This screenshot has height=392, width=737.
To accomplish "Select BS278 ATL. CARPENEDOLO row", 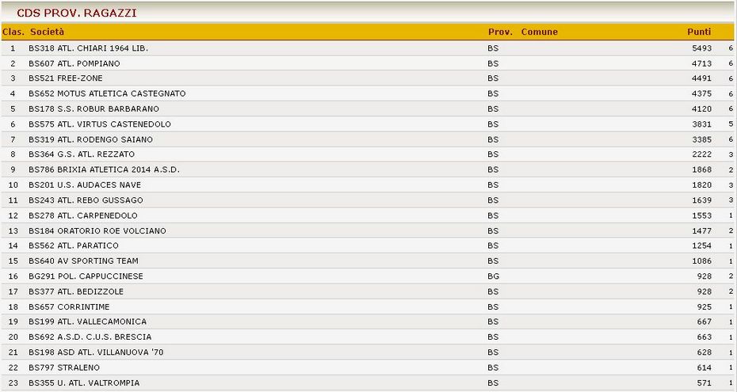I will pos(368,215).
